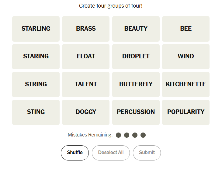Screen dimensions: 222x169
Task: Choose the TALENT tile
Action: click(86, 84)
